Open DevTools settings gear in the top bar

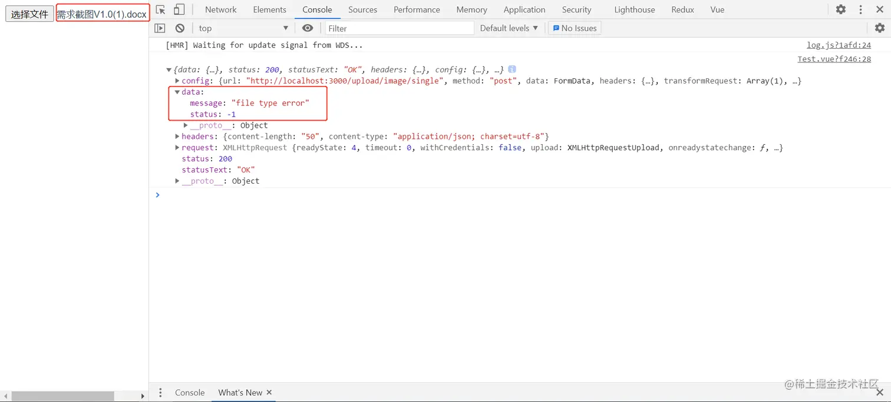841,9
